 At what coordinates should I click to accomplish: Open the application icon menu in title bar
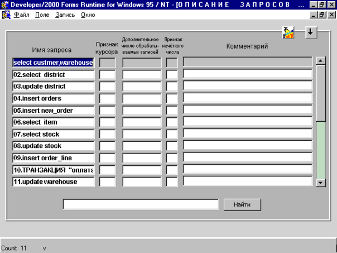4,4
